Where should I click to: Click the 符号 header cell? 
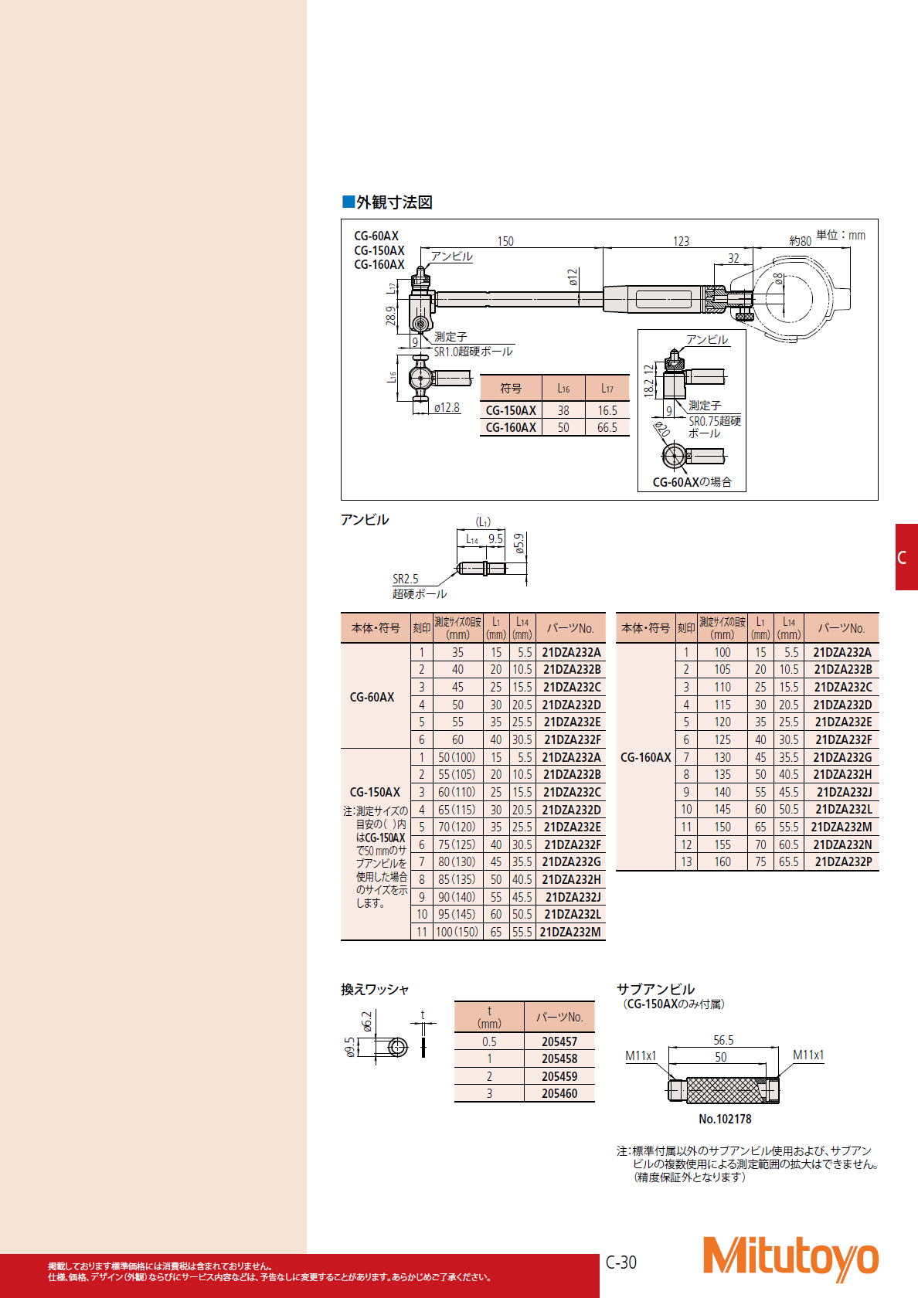pos(511,389)
